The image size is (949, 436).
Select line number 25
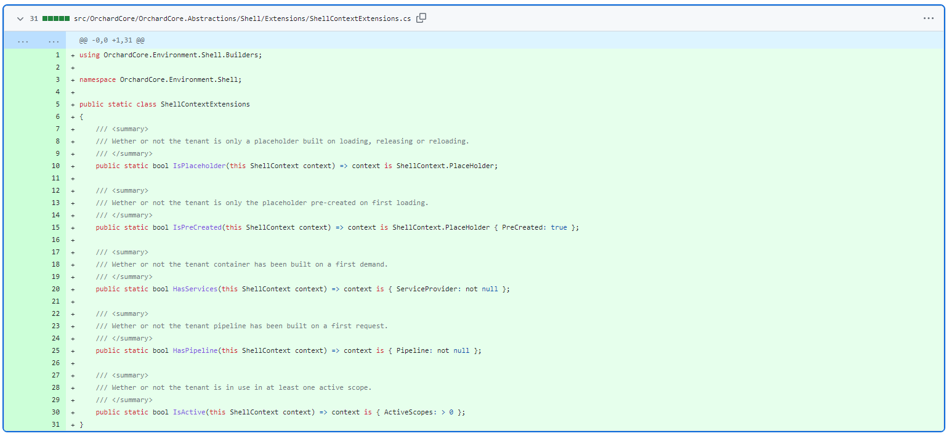pos(55,350)
